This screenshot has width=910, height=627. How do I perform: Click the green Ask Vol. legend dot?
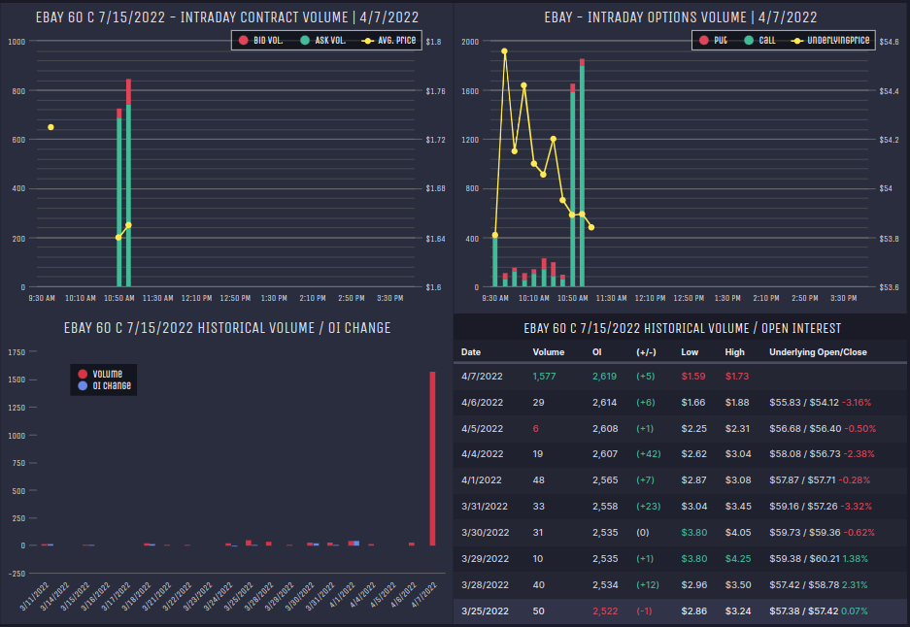coord(305,40)
